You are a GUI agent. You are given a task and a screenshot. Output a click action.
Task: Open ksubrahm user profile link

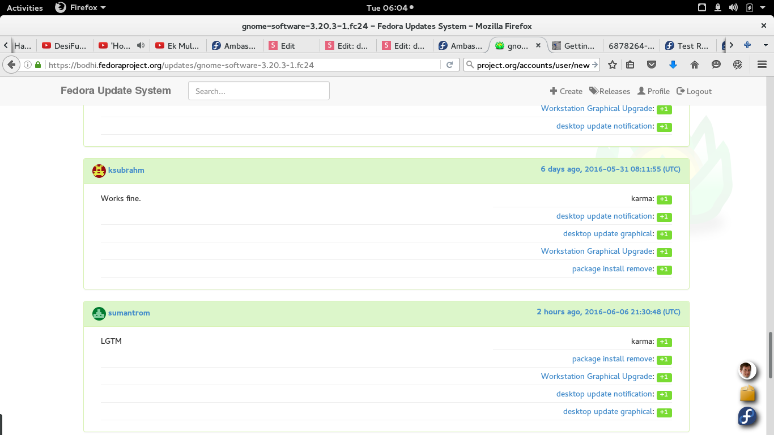126,170
